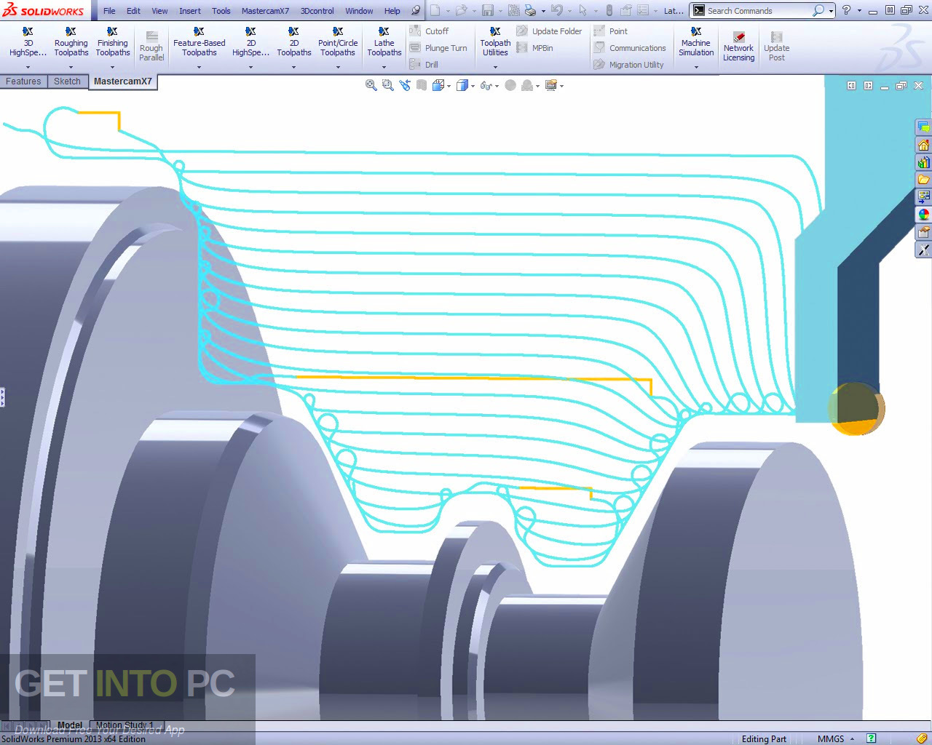Open SolidWorks Resources task pane tab
The height and width of the screenshot is (745, 932).
tap(923, 145)
